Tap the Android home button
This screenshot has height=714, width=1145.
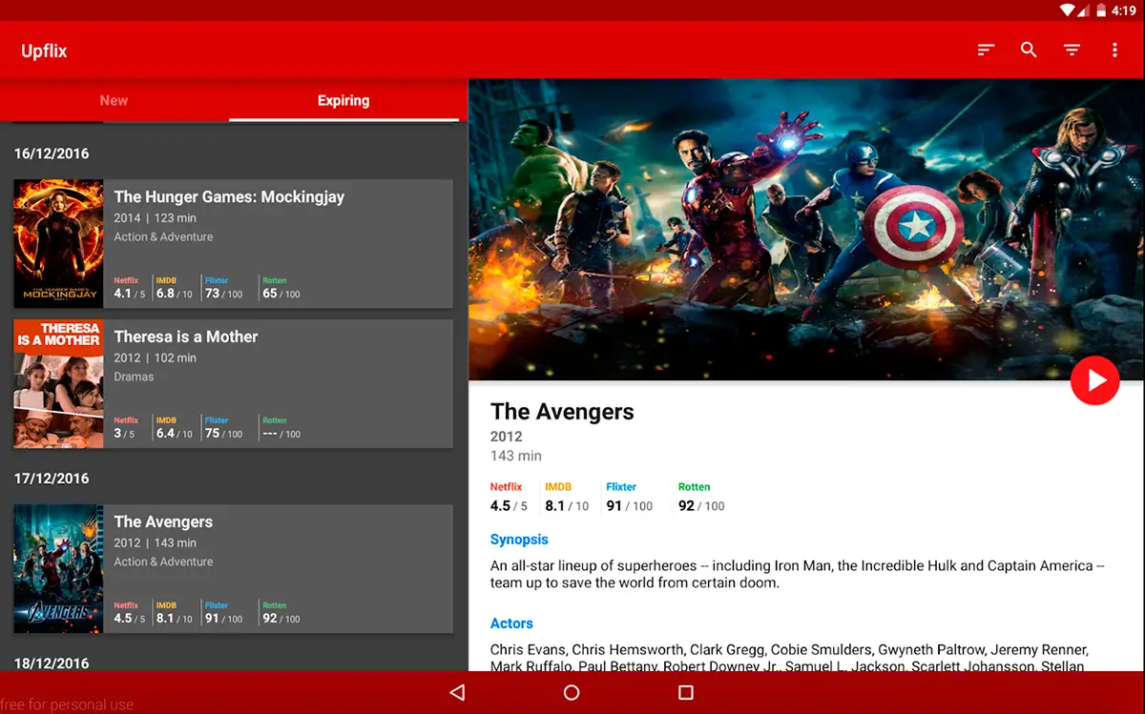coord(572,692)
